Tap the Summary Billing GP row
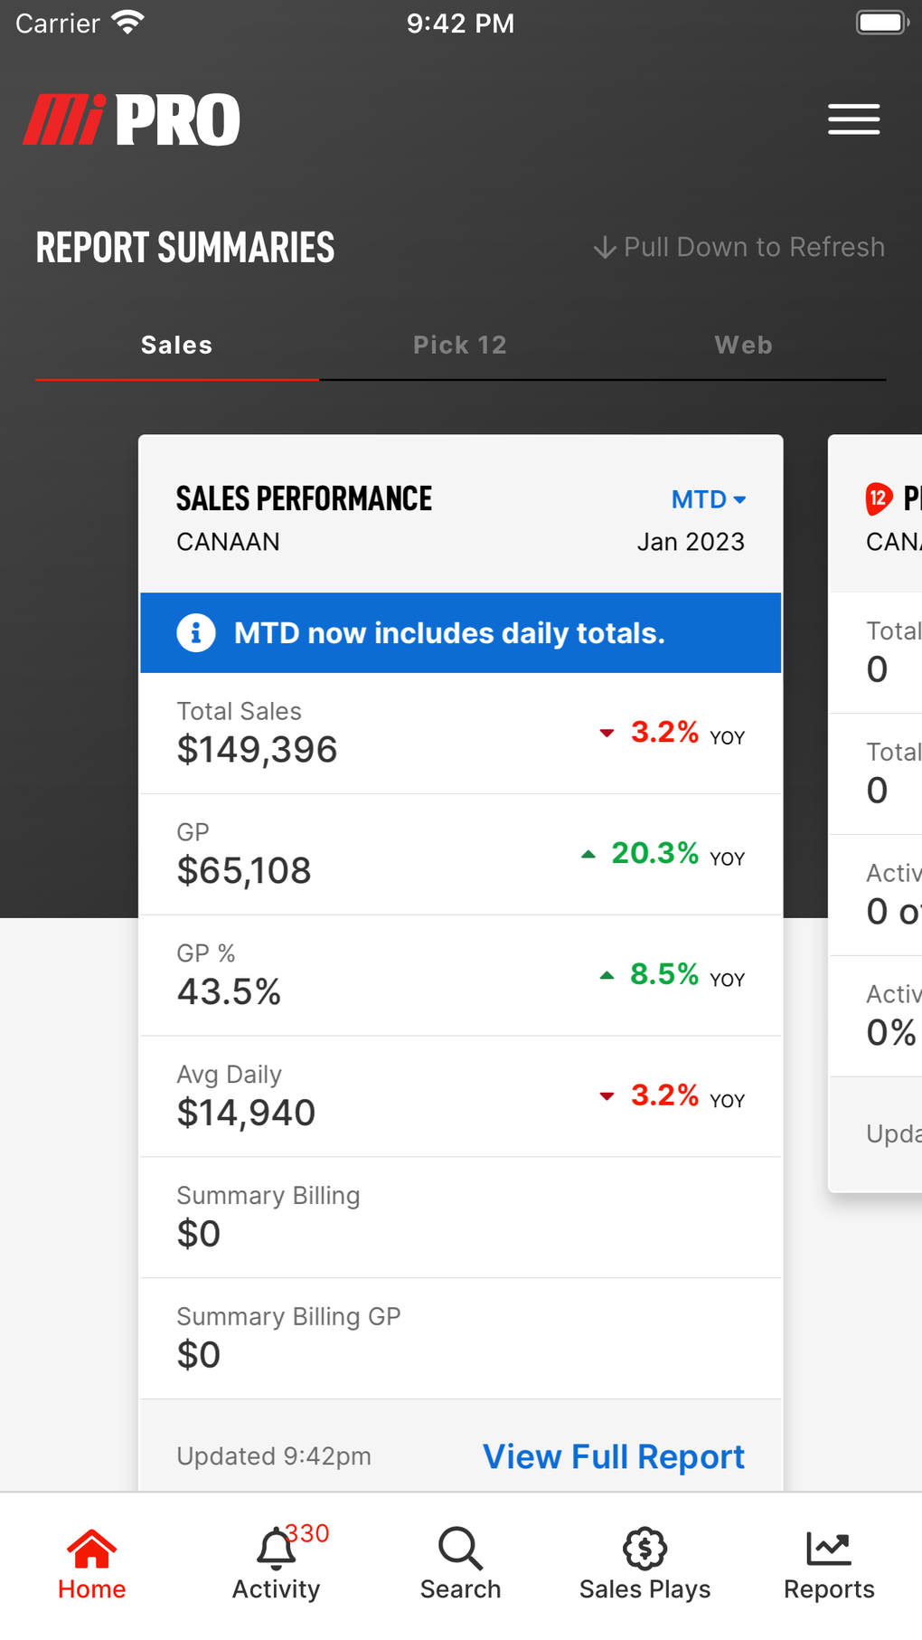This screenshot has height=1640, width=922. click(x=460, y=1338)
